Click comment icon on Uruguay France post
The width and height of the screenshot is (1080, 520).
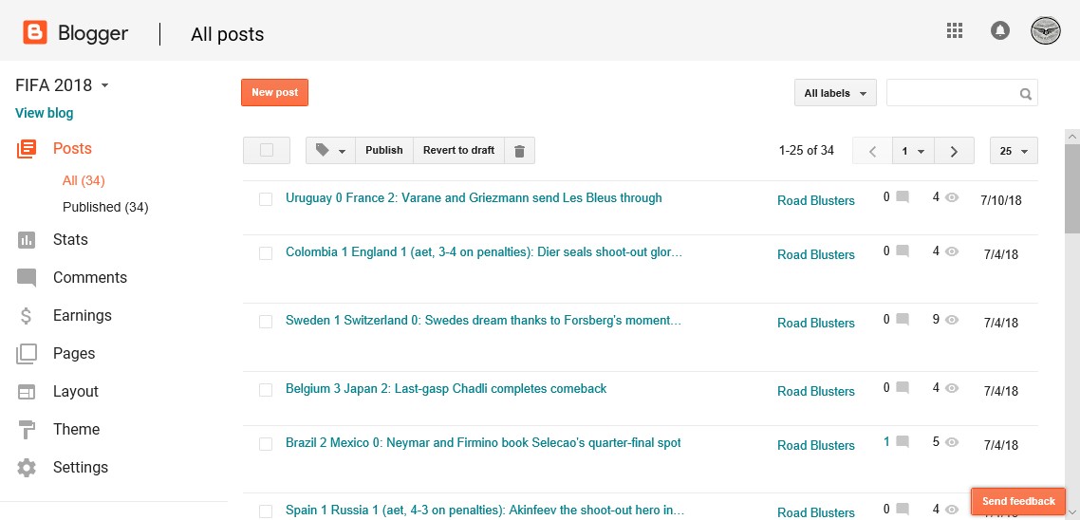click(903, 197)
